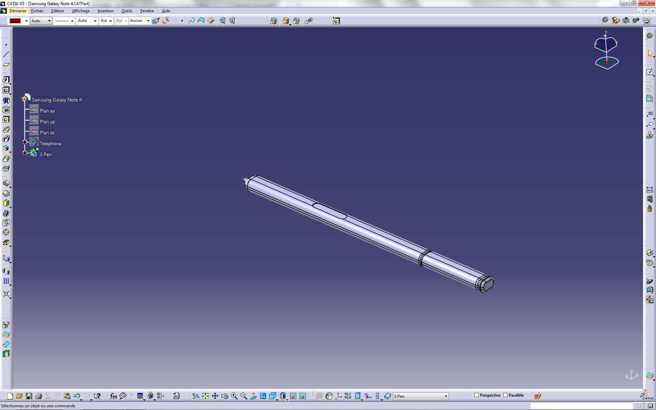Click the Fit All In view icon
The width and height of the screenshot is (656, 410).
pos(205,396)
